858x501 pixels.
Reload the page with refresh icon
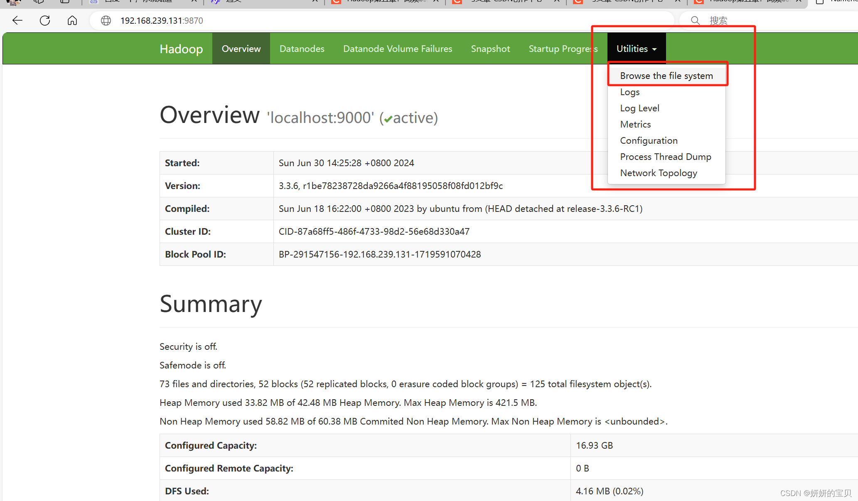[x=45, y=20]
